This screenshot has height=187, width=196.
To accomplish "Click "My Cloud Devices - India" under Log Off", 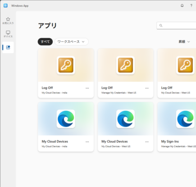I will [x=55, y=93].
